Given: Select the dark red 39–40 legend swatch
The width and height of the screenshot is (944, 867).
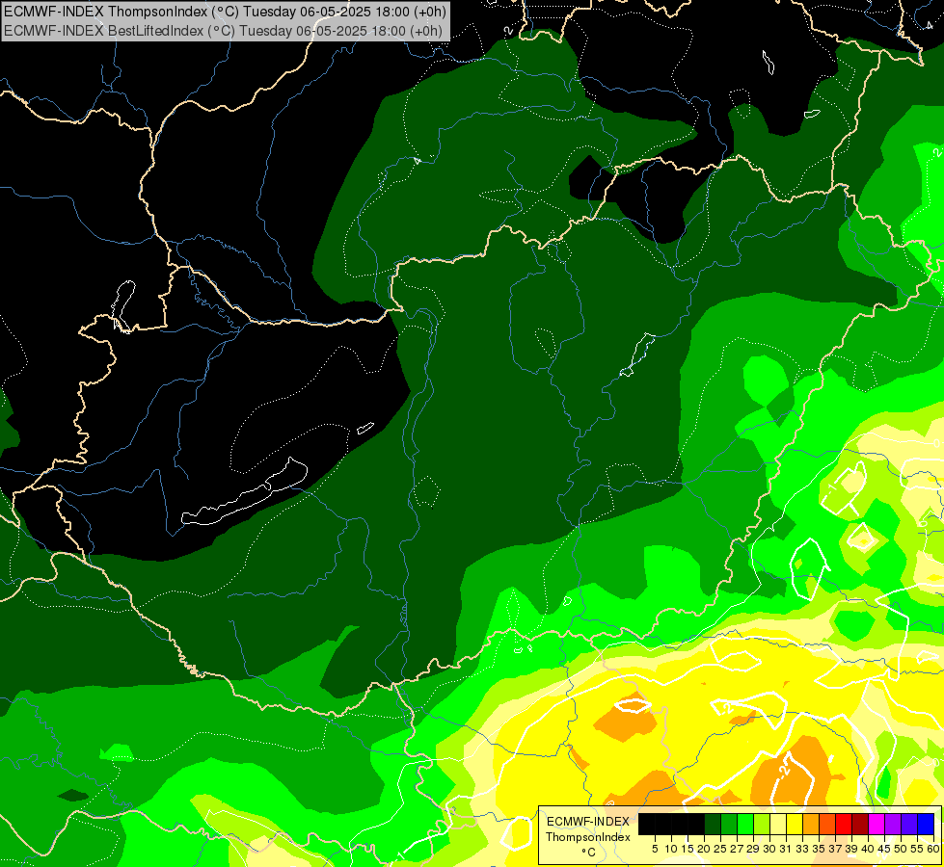Looking at the screenshot, I should (x=860, y=824).
